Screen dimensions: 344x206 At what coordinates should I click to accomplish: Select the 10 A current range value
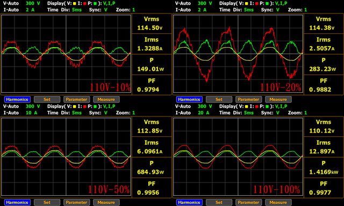[31, 113]
